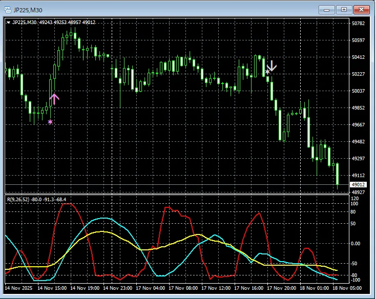Screen dimensions: 376x299
Task: Click the time label 14 Nov 23:00
Action: [x=117, y=288]
